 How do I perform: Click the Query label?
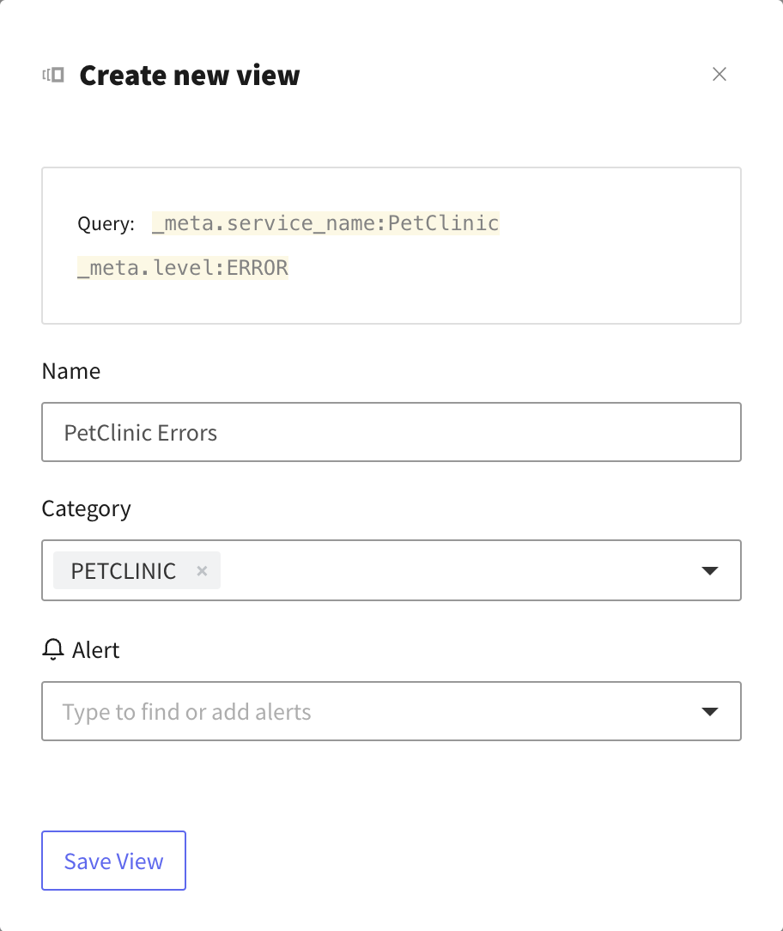(x=106, y=224)
